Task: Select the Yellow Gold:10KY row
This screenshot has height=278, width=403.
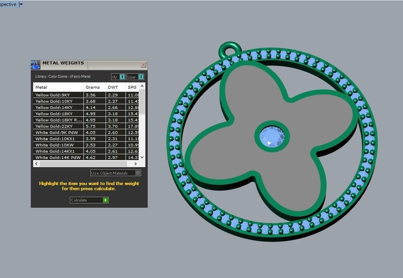Action: [x=86, y=101]
